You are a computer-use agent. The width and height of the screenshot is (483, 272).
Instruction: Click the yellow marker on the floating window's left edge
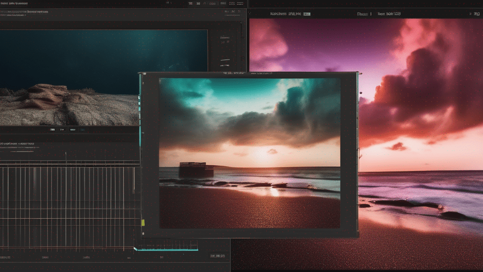click(x=142, y=222)
